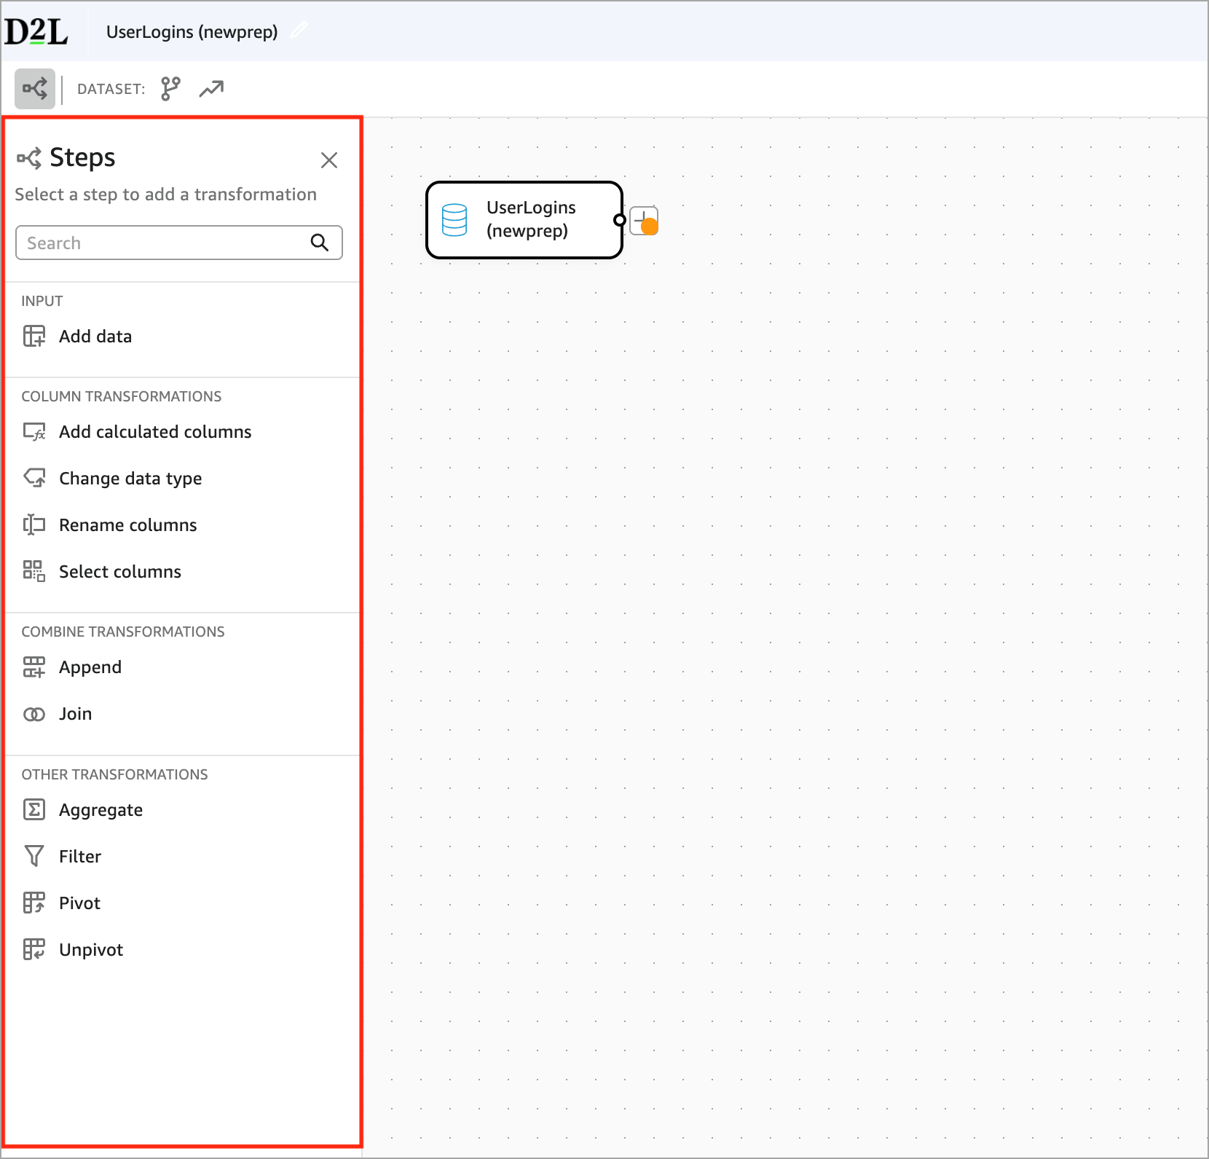Open the Steps panel toolbar icon
The image size is (1209, 1159).
34,88
